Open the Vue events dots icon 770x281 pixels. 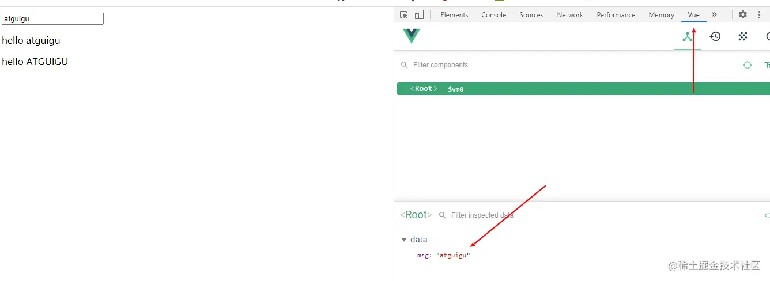coord(743,36)
